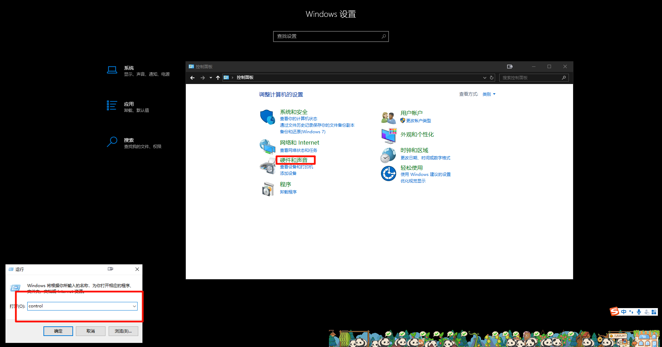The height and width of the screenshot is (347, 662).
Task: Click the 浏览(B)... button in Run dialog
Action: (123, 331)
